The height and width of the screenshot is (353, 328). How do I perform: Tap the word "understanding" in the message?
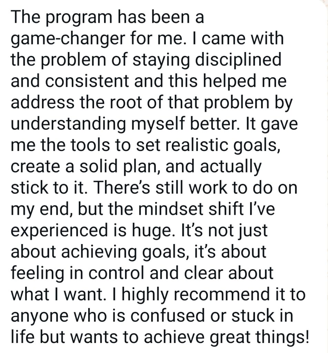pos(68,124)
